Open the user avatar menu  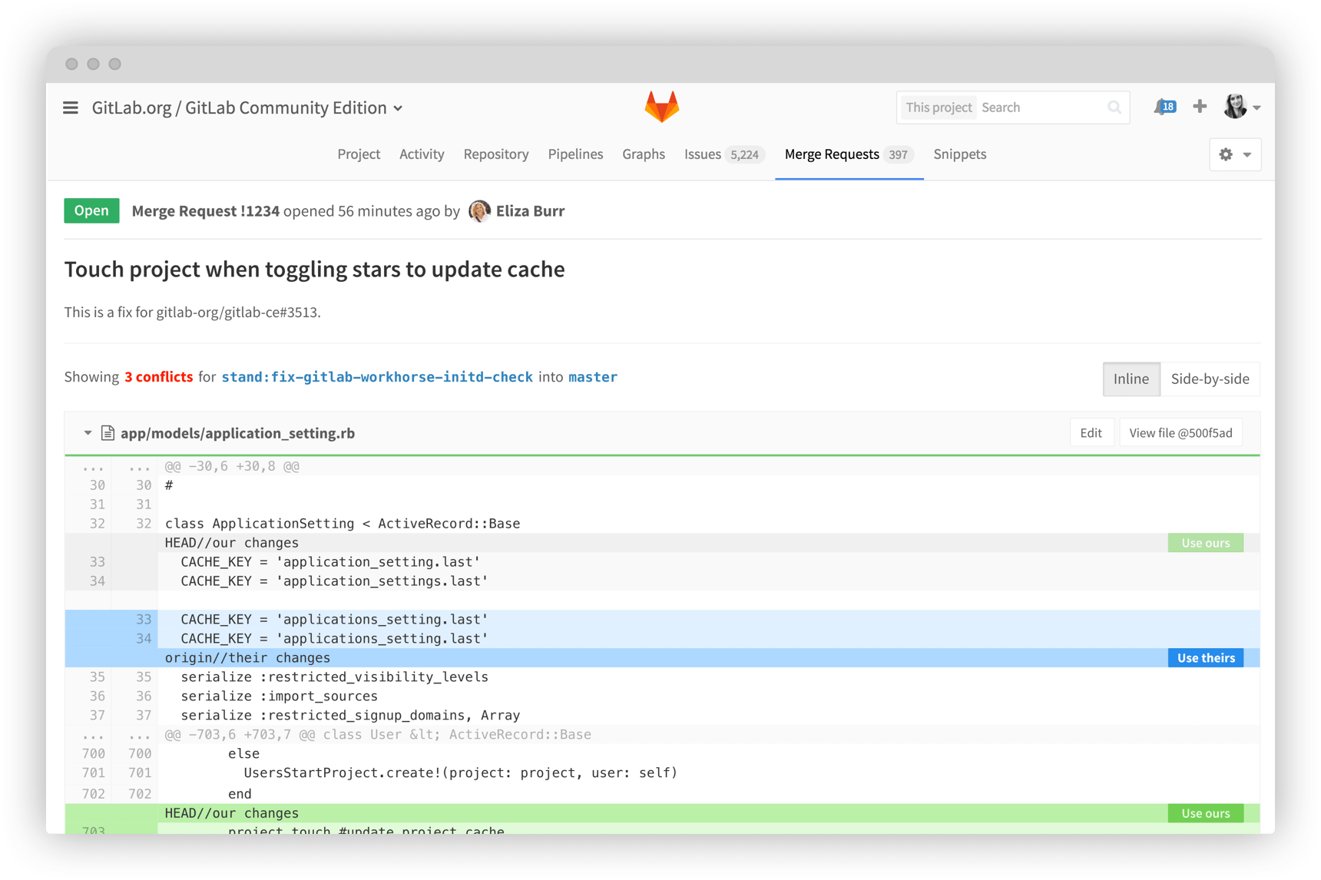pyautogui.click(x=1235, y=107)
